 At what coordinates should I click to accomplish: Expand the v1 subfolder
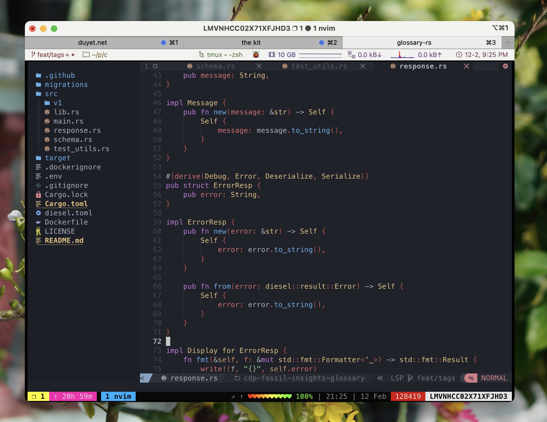pos(57,103)
